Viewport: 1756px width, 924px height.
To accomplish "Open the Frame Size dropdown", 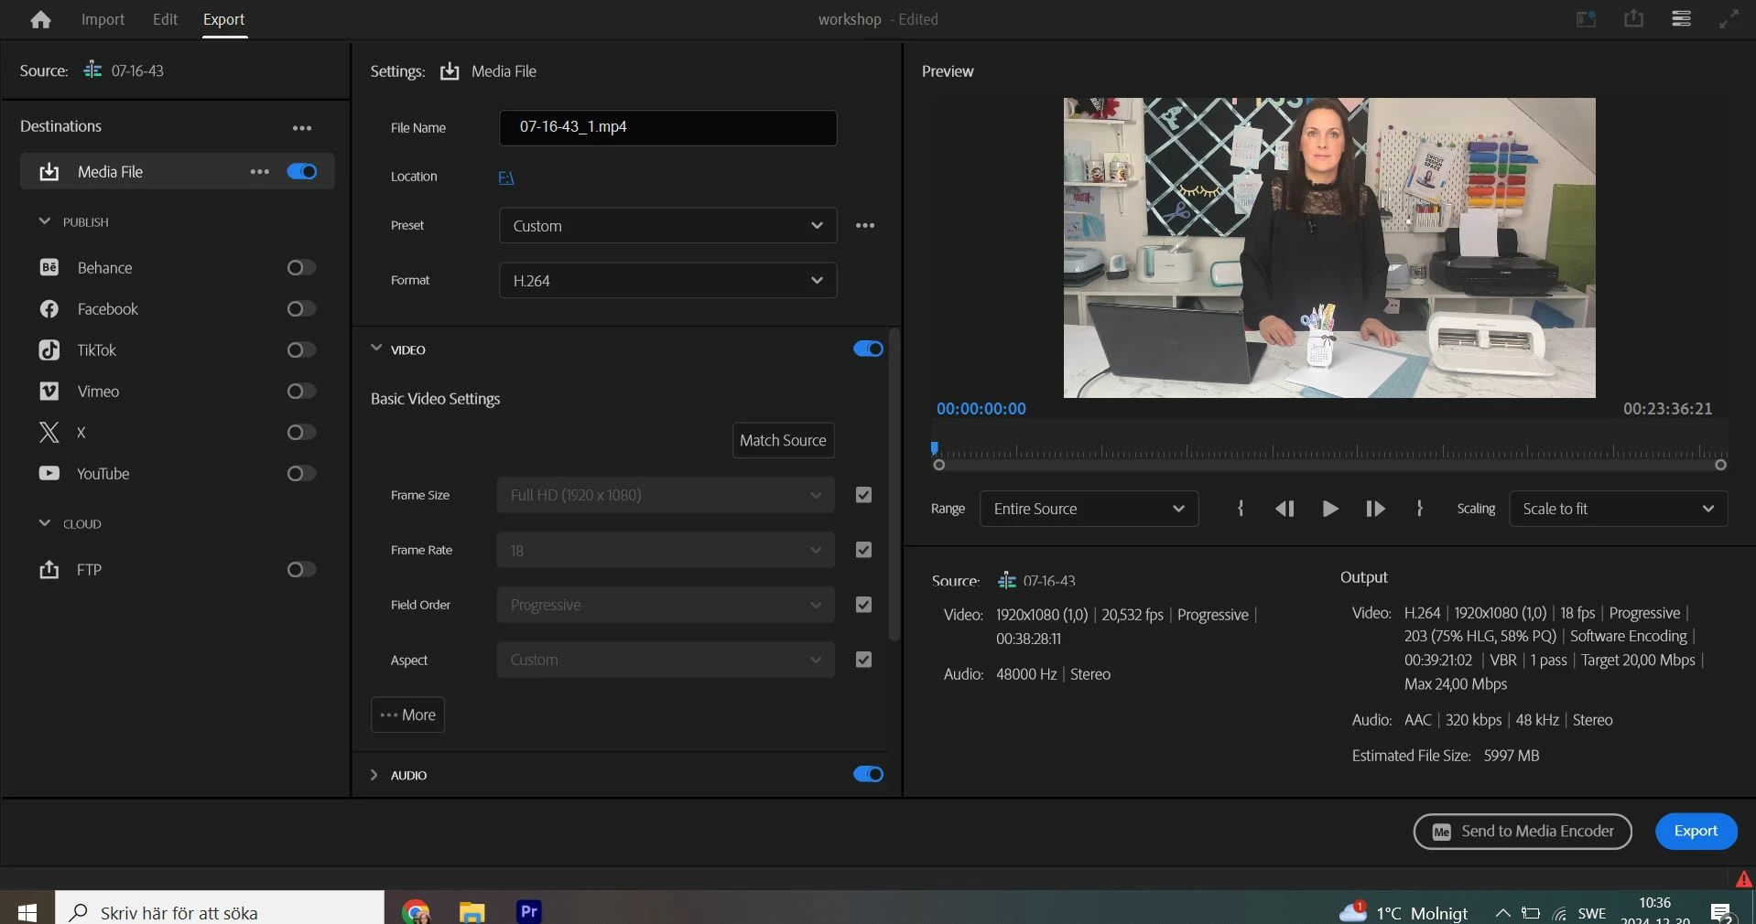I will (x=666, y=495).
